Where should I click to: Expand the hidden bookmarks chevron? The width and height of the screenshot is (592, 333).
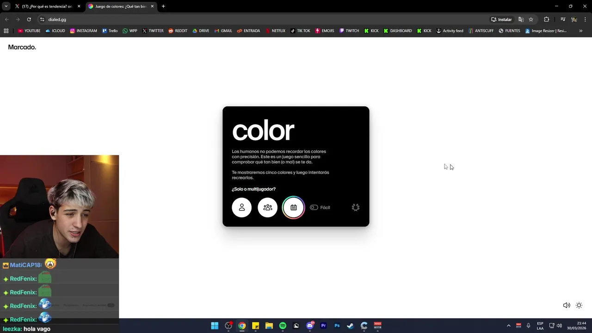(x=581, y=31)
